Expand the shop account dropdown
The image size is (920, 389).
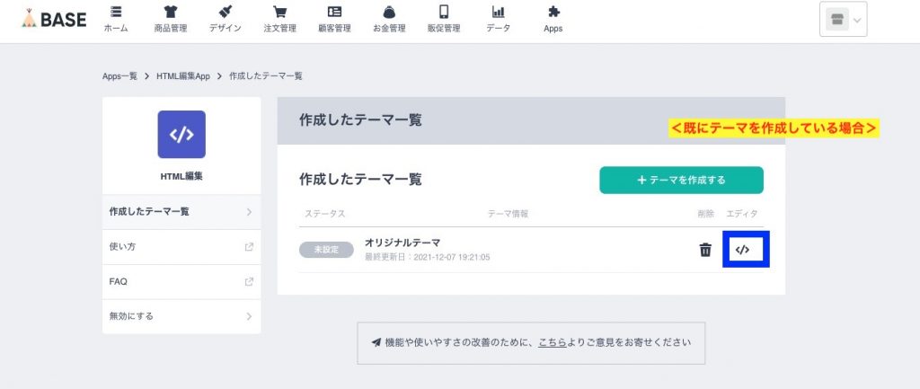(x=844, y=20)
